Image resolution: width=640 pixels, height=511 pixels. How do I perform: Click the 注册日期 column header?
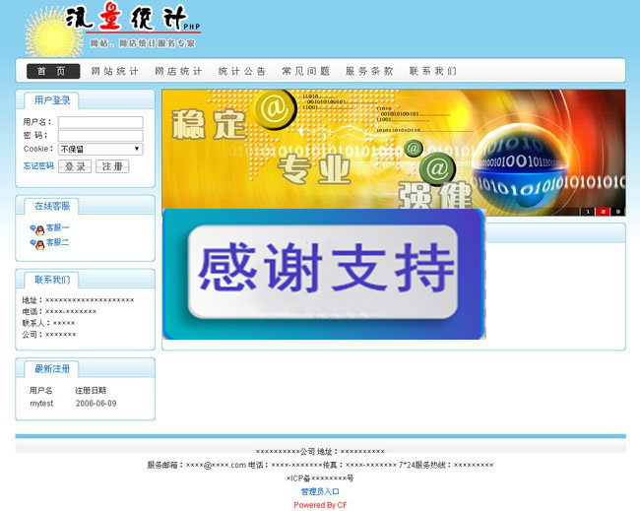tap(91, 391)
